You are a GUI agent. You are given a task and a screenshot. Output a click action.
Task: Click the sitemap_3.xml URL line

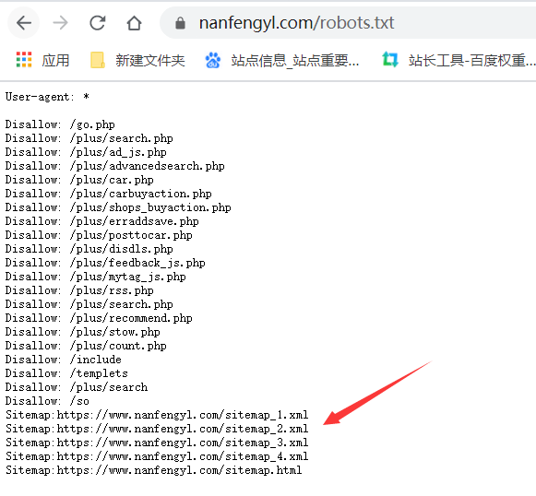[157, 443]
